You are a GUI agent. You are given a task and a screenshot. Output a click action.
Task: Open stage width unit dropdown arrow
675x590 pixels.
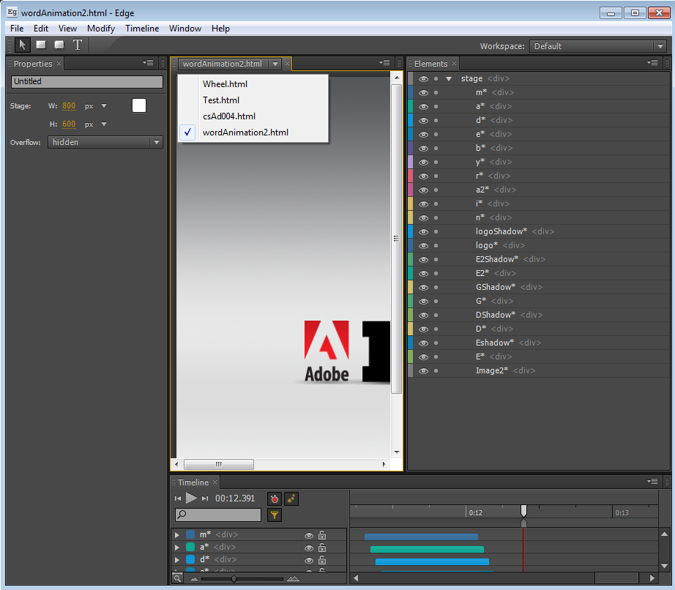pos(104,105)
